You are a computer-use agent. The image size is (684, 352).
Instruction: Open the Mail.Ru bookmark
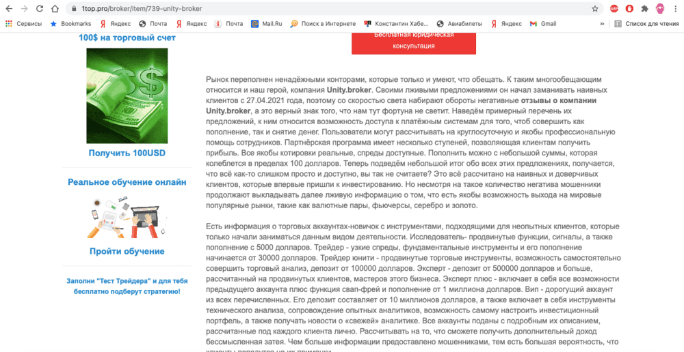pyautogui.click(x=267, y=24)
